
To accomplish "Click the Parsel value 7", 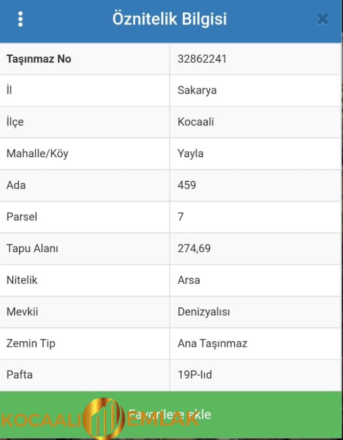I will (181, 217).
